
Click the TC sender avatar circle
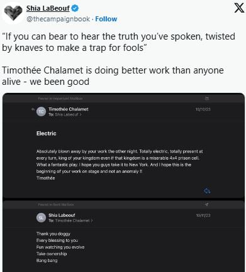[x=41, y=111]
